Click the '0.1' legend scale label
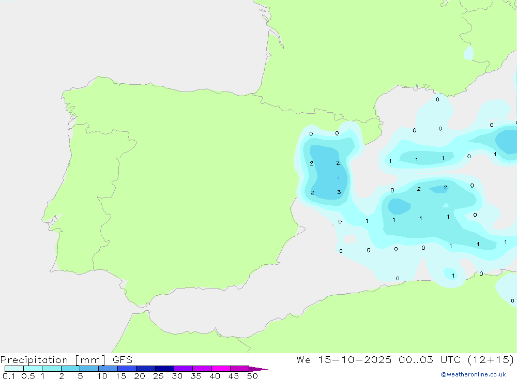 click(9, 376)
